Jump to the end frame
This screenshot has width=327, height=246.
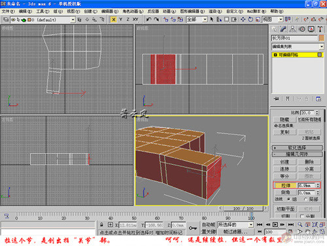291,224
